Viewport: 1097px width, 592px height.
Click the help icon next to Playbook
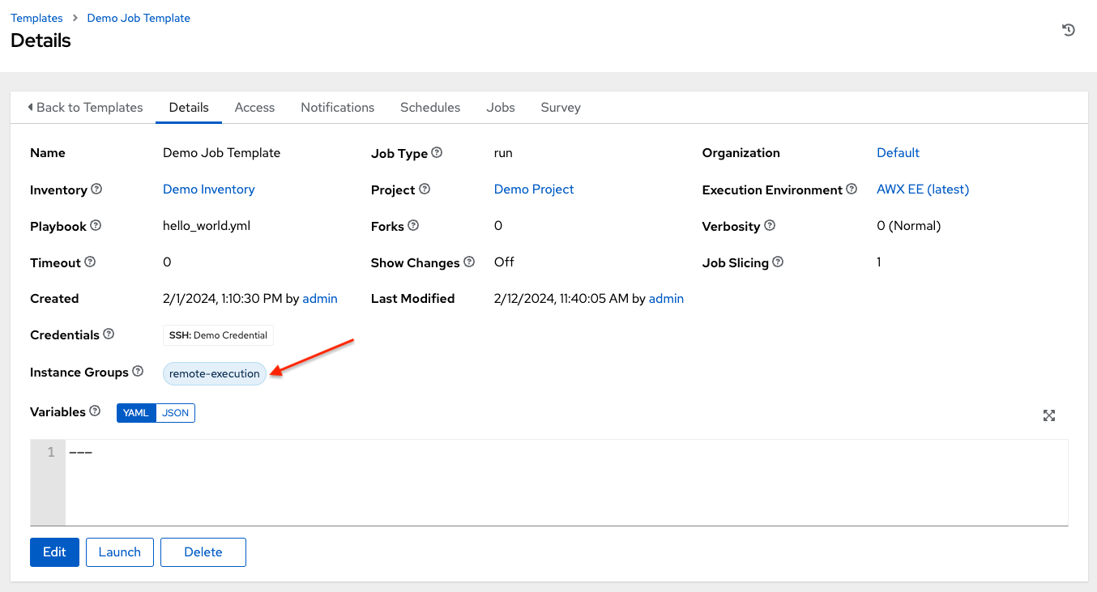pyautogui.click(x=96, y=226)
